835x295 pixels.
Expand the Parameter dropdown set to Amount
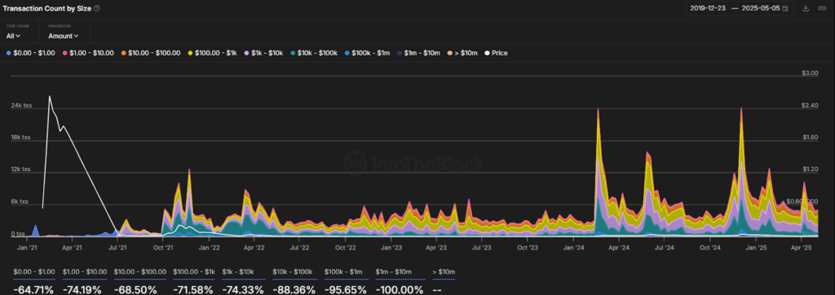tap(64, 36)
